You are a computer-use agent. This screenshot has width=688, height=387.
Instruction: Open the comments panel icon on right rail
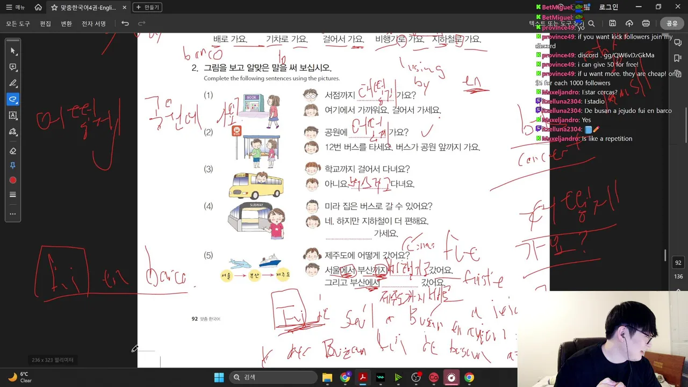click(x=678, y=43)
